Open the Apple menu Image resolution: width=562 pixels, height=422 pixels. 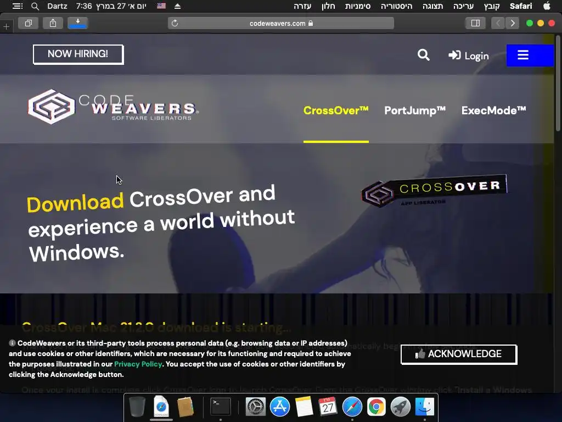tap(547, 5)
